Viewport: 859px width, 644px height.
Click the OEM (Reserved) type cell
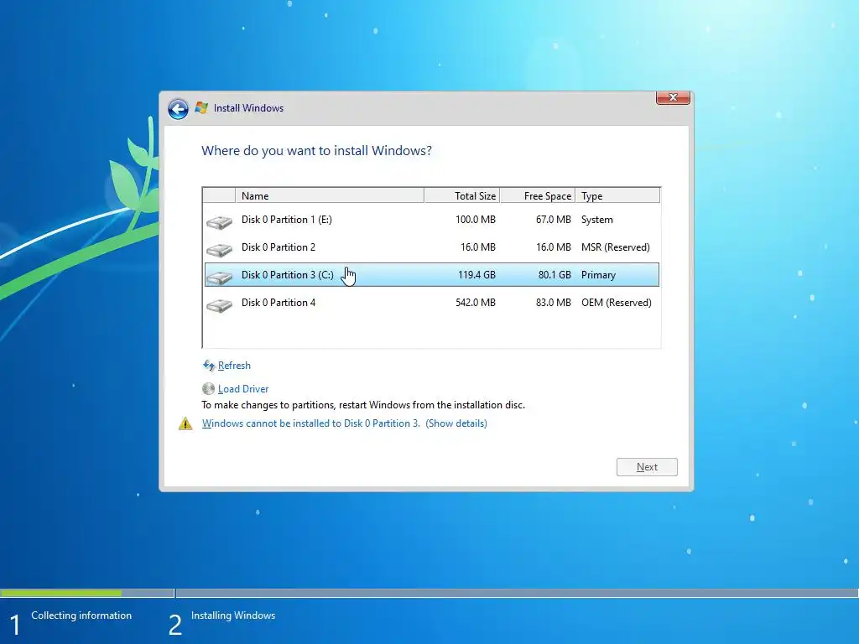tap(617, 302)
